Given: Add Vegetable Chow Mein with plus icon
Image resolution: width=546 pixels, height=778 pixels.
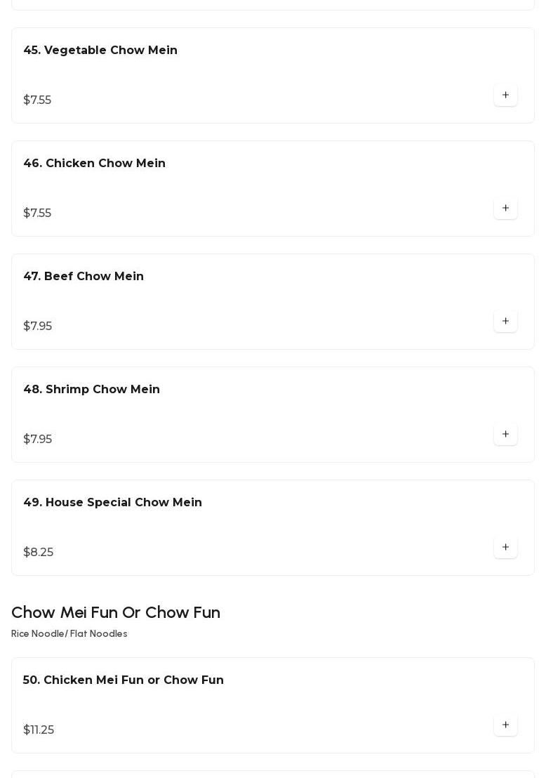Looking at the screenshot, I should 505,95.
